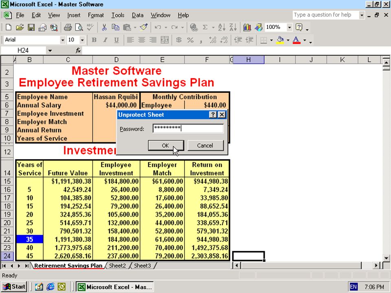Click Cancel in Unprotect Sheet dialog
The height and width of the screenshot is (293, 391).
click(x=205, y=146)
